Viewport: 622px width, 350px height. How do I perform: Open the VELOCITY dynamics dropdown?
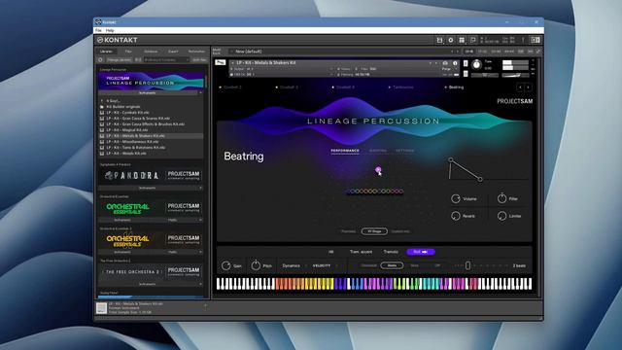tap(325, 265)
